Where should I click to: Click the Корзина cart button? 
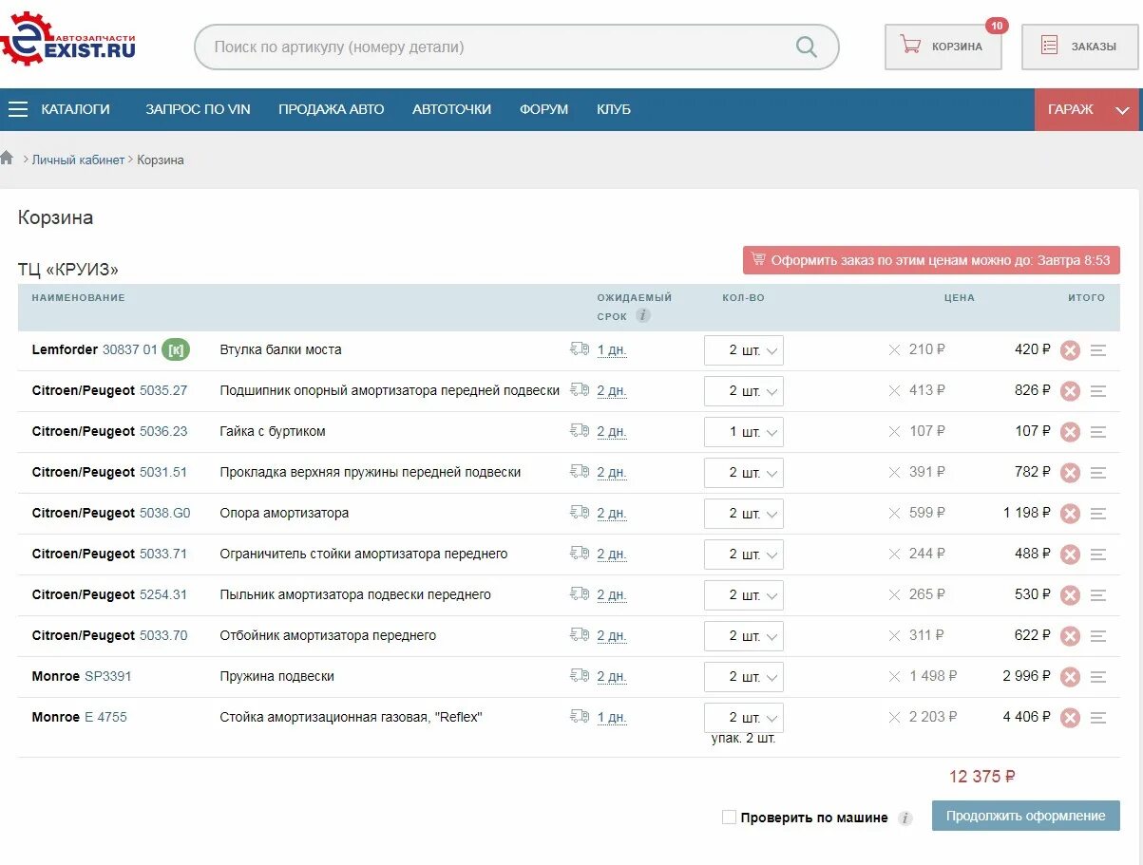[x=943, y=47]
